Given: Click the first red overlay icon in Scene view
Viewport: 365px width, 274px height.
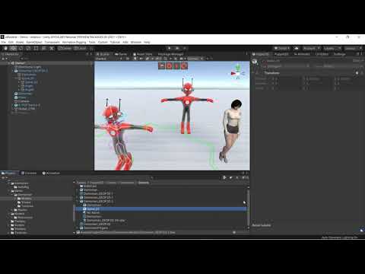Looking at the screenshot, I should tap(161, 66).
